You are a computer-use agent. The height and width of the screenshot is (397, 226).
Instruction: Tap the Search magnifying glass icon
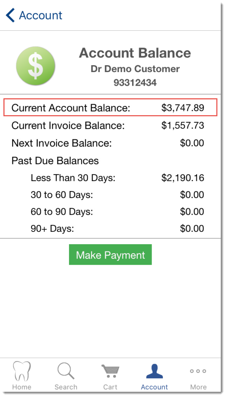click(x=66, y=371)
